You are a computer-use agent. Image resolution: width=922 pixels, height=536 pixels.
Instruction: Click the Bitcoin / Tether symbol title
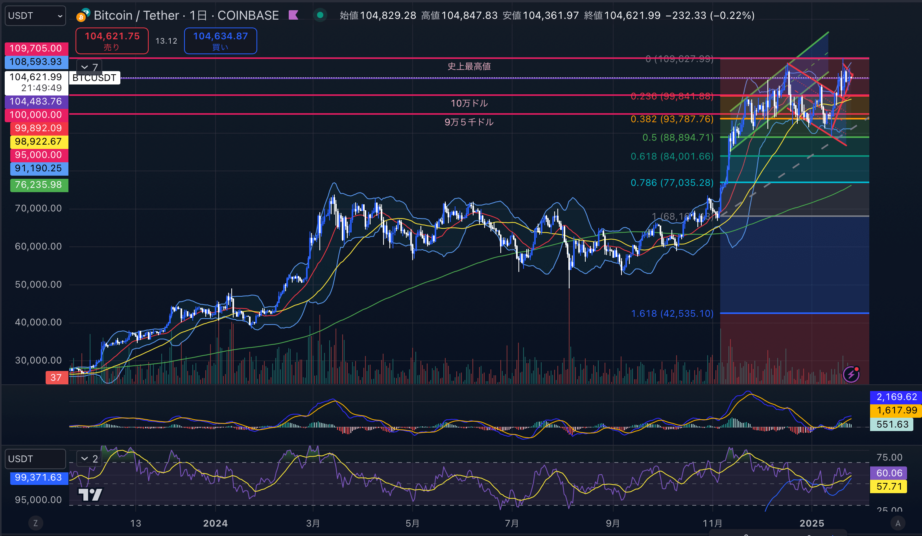(x=186, y=15)
